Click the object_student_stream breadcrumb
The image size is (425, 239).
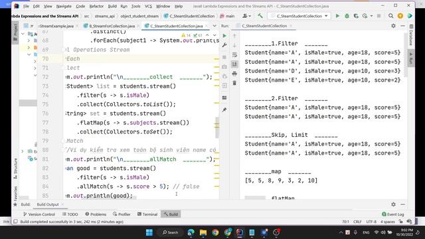(x=139, y=16)
